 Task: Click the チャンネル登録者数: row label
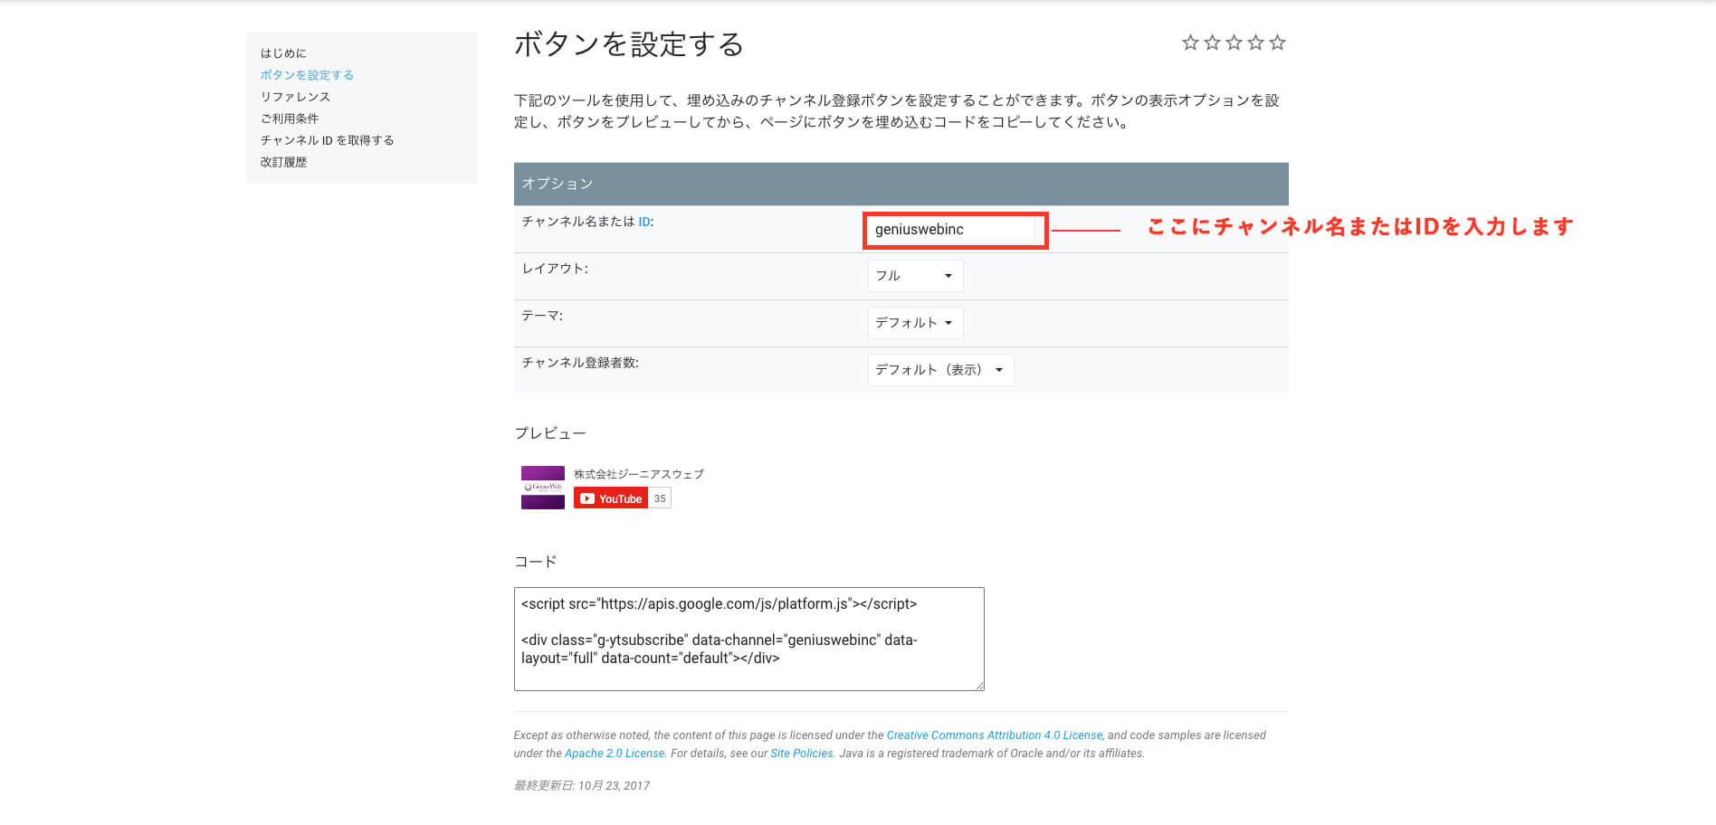click(580, 363)
